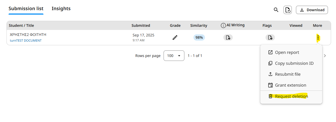This screenshot has width=336, height=122.
Task: Choose Open report from the menu
Action: [287, 52]
